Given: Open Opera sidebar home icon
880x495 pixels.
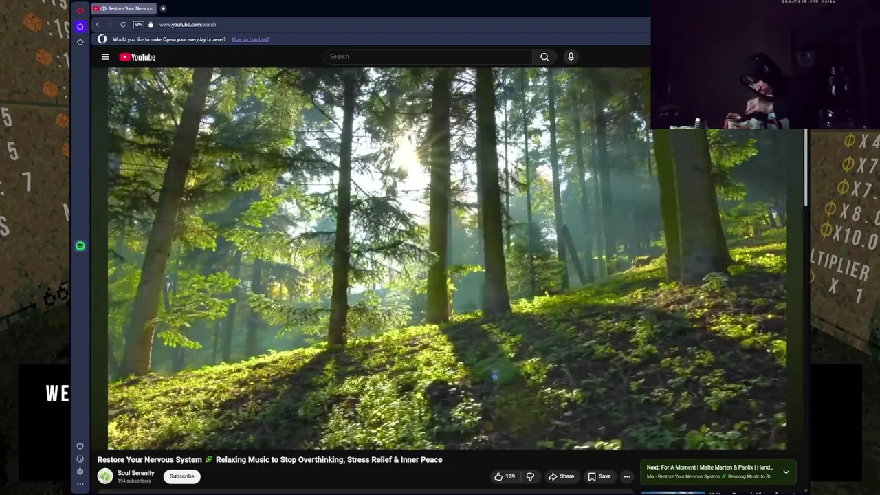Looking at the screenshot, I should click(x=80, y=26).
